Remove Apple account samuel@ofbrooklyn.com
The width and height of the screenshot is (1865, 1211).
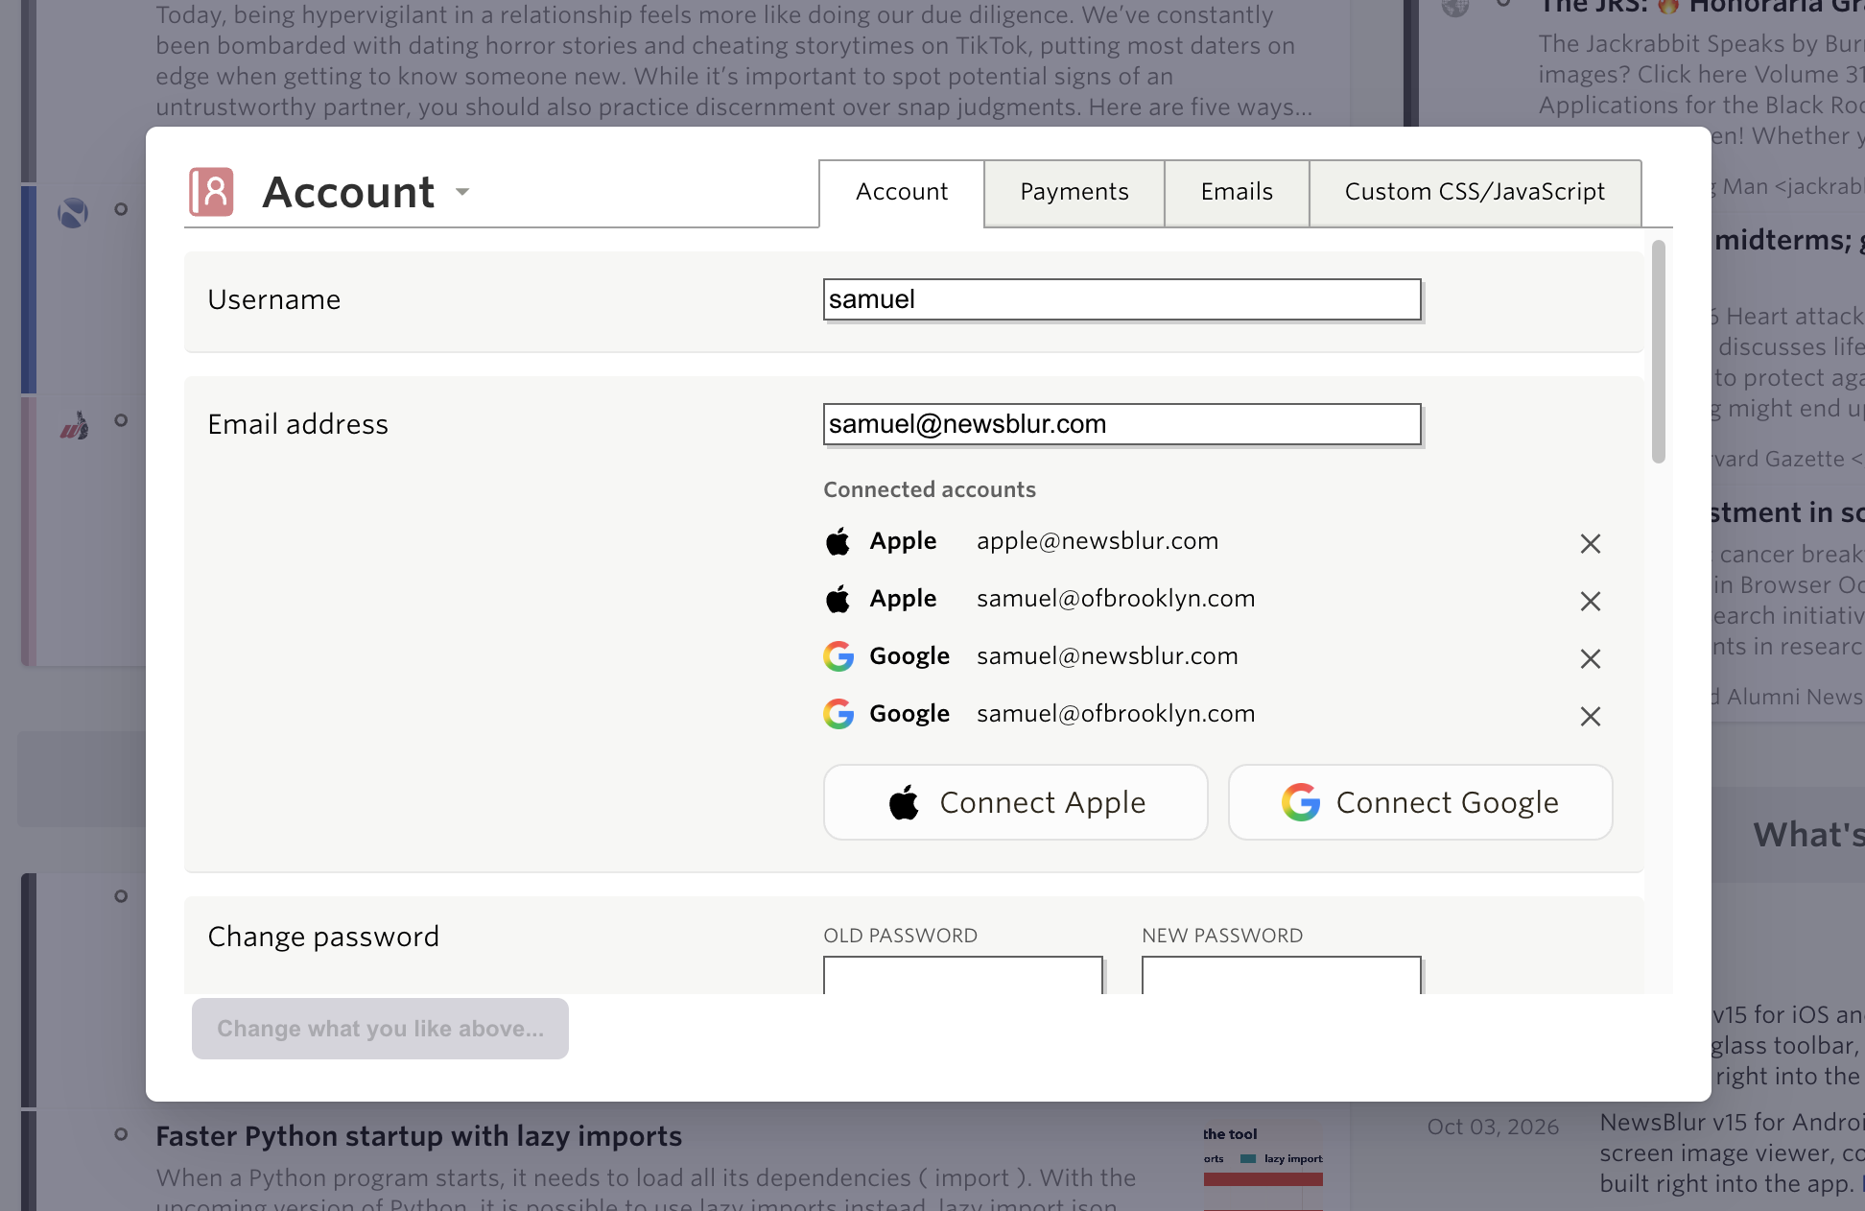1590,601
